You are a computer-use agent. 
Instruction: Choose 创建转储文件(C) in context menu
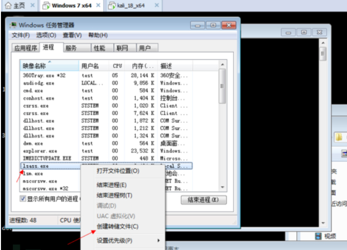pyautogui.click(x=123, y=226)
